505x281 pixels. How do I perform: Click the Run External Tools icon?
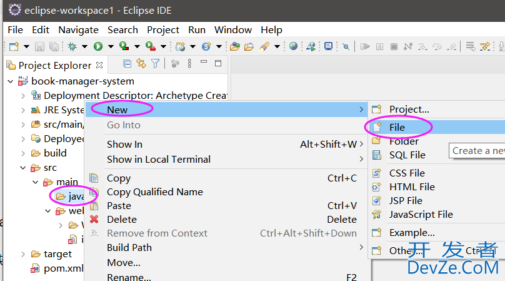151,47
